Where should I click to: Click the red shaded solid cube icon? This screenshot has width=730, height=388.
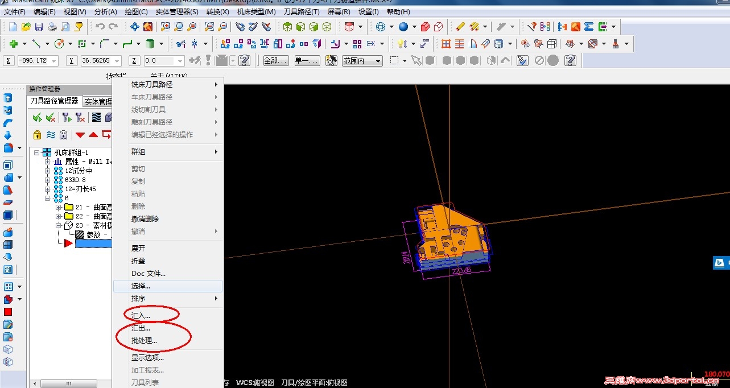(426, 26)
